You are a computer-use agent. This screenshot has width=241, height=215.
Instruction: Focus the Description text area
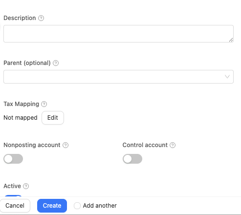point(118,34)
